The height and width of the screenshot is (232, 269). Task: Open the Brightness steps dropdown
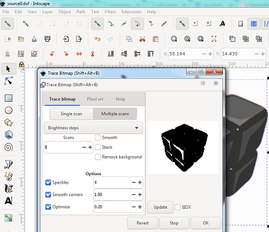[x=93, y=128]
